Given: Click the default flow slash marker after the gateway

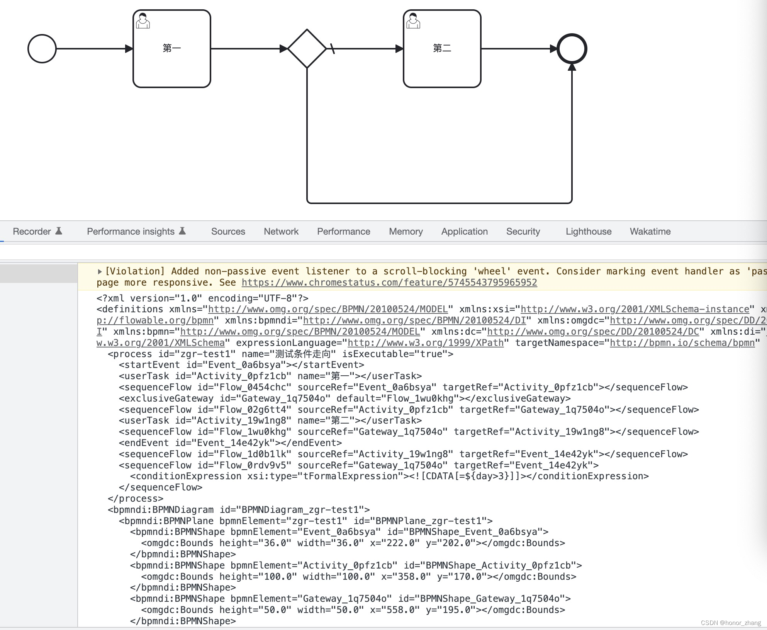Looking at the screenshot, I should pyautogui.click(x=332, y=48).
